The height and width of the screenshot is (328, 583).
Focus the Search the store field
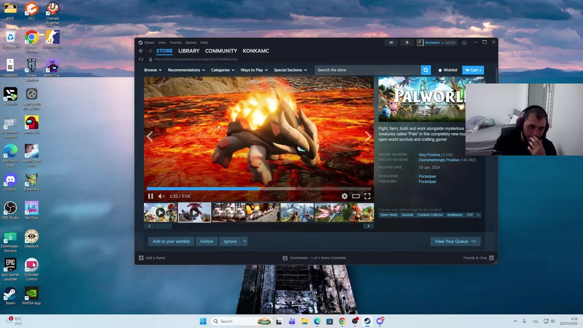pyautogui.click(x=368, y=70)
